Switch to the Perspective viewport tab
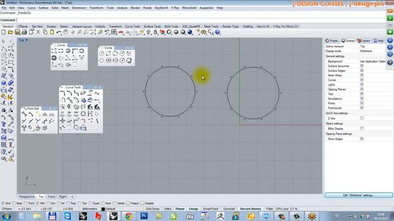 pyautogui.click(x=26, y=196)
